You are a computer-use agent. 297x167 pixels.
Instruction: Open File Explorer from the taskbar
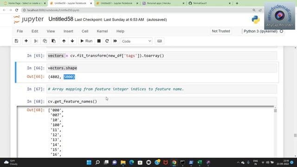pyautogui.click(x=123, y=162)
